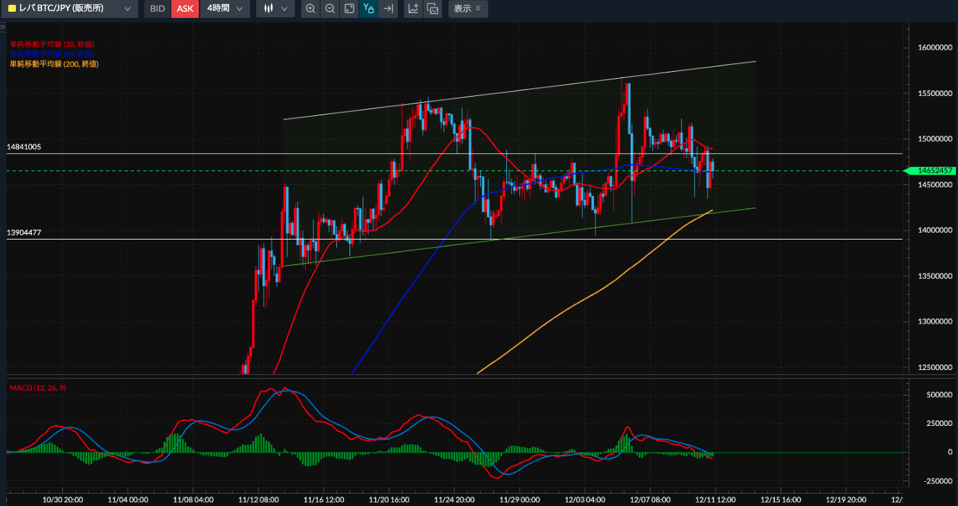Image resolution: width=958 pixels, height=506 pixels.
Task: Click the zoom in magnifier icon
Action: tap(311, 9)
